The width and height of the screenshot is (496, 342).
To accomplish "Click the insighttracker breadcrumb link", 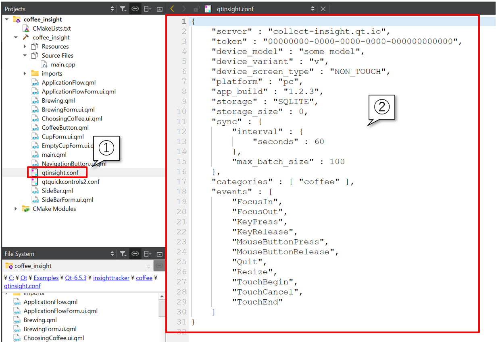I will [x=112, y=278].
